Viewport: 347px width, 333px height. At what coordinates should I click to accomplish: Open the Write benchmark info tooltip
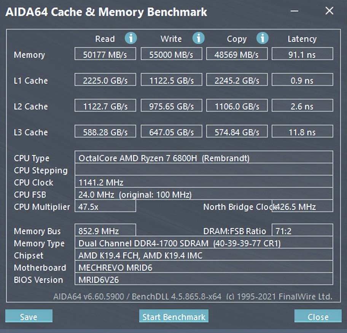pyautogui.click(x=198, y=38)
